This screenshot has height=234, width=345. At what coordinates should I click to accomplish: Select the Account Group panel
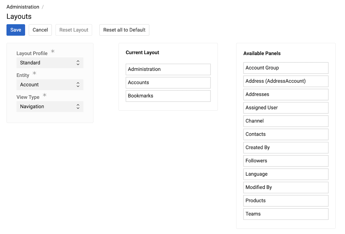point(285,68)
